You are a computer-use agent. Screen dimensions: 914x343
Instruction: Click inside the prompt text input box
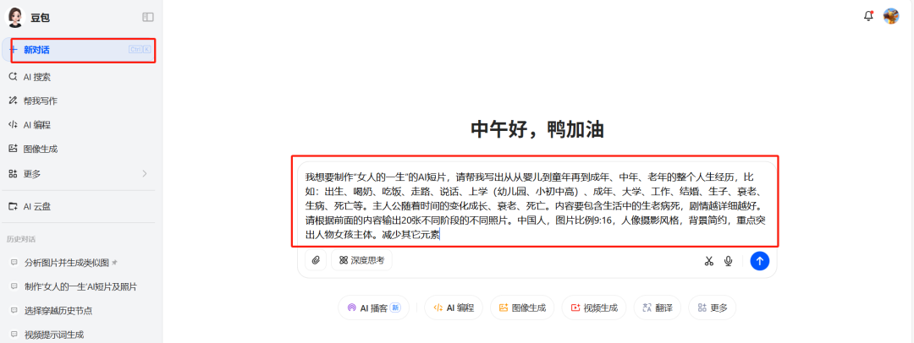click(535, 203)
